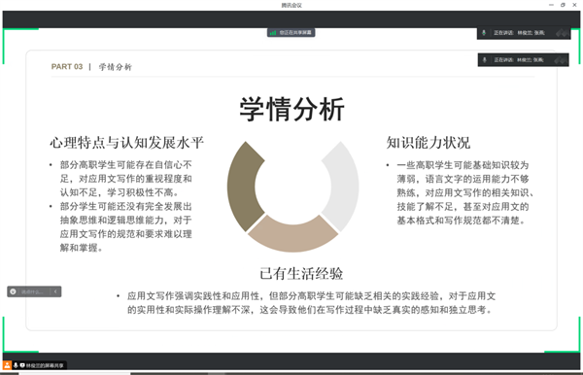Click the dark olive donut chart segment
The image size is (583, 375).
pos(242,187)
